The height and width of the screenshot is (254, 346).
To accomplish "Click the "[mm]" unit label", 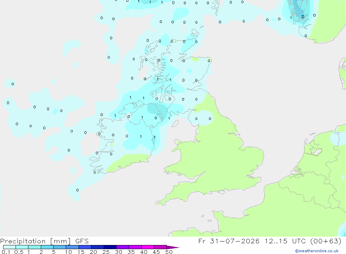I will 61,241.
